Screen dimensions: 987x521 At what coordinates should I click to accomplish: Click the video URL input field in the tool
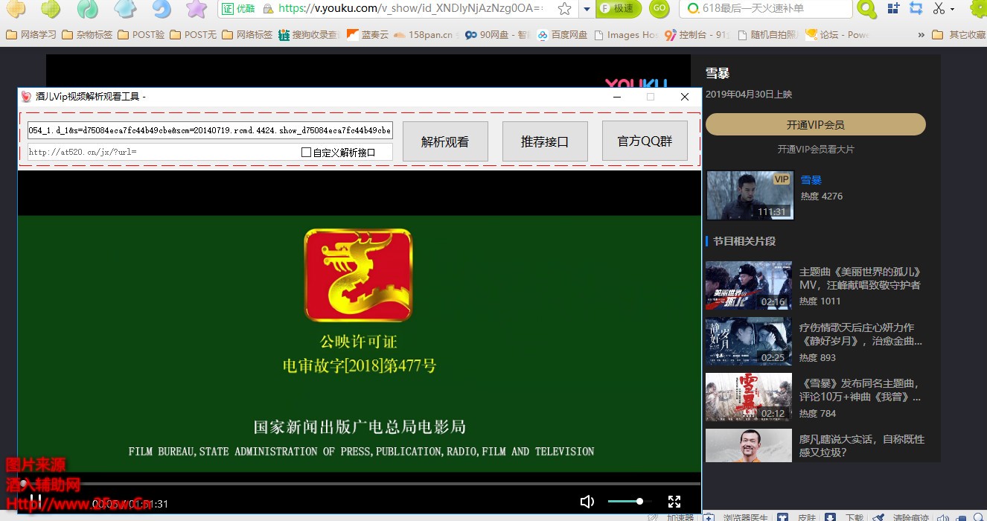click(210, 130)
